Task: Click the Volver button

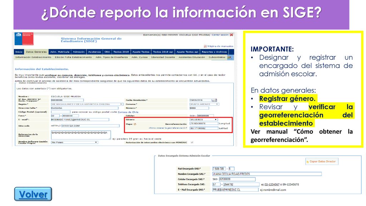Action: point(33,194)
